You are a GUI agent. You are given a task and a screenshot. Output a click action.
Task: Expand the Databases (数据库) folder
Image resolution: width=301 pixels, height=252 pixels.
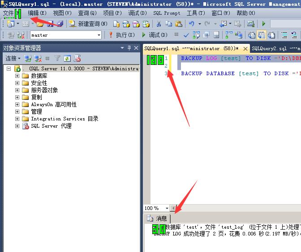pyautogui.click(x=17, y=76)
